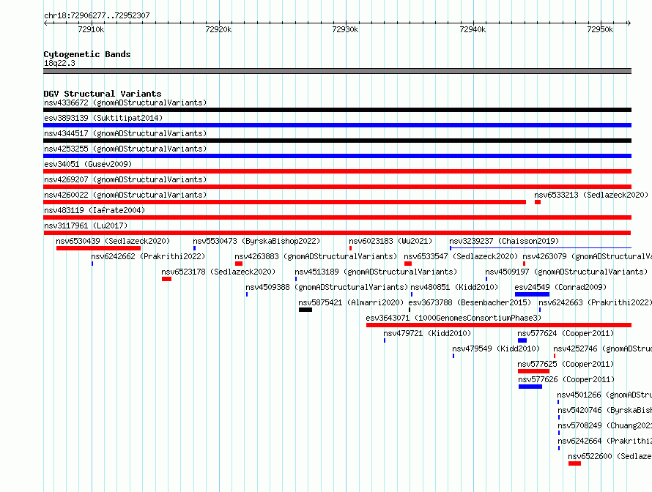Select the nsv577625 (Cooper2011) label
Image resolution: width=652 pixels, height=492 pixels.
(566, 364)
